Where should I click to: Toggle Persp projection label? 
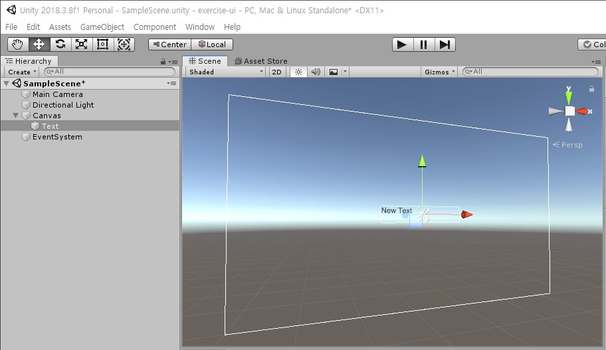[x=567, y=145]
